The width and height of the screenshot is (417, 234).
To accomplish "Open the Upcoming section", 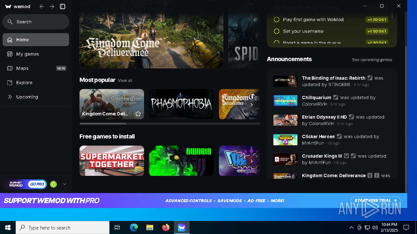I will (x=36, y=97).
